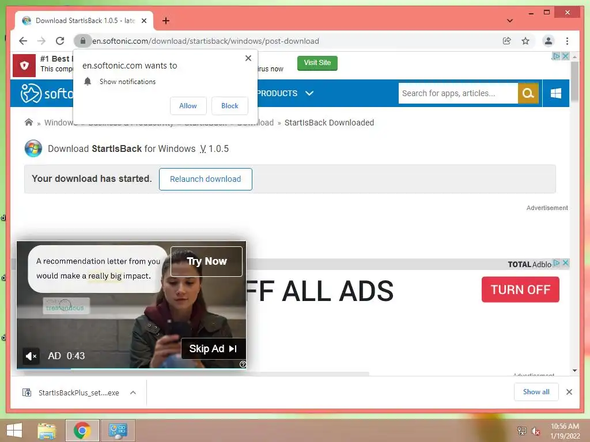Open the Softonic logo home link
Image resolution: width=590 pixels, height=442 pixels.
click(47, 93)
